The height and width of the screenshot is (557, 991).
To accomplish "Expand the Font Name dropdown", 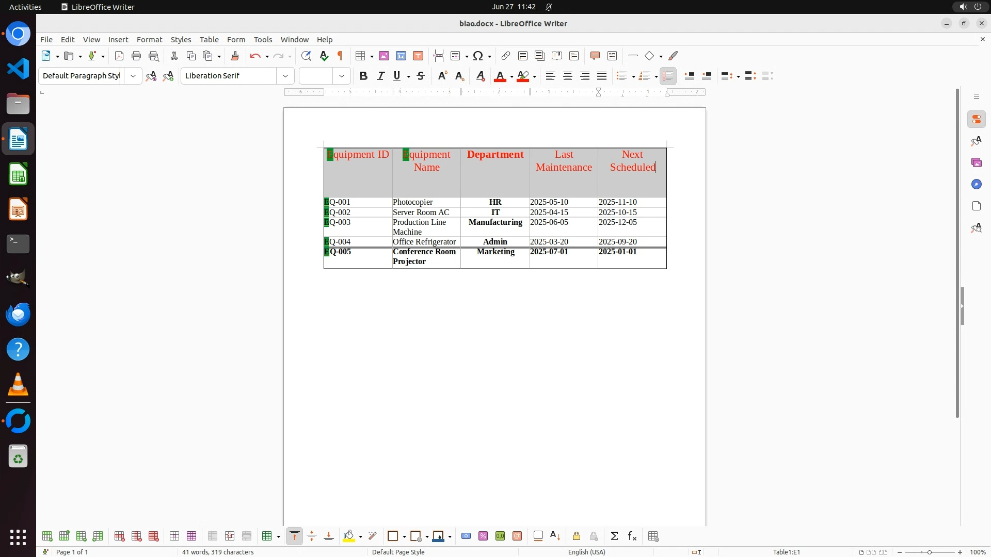I will point(285,76).
